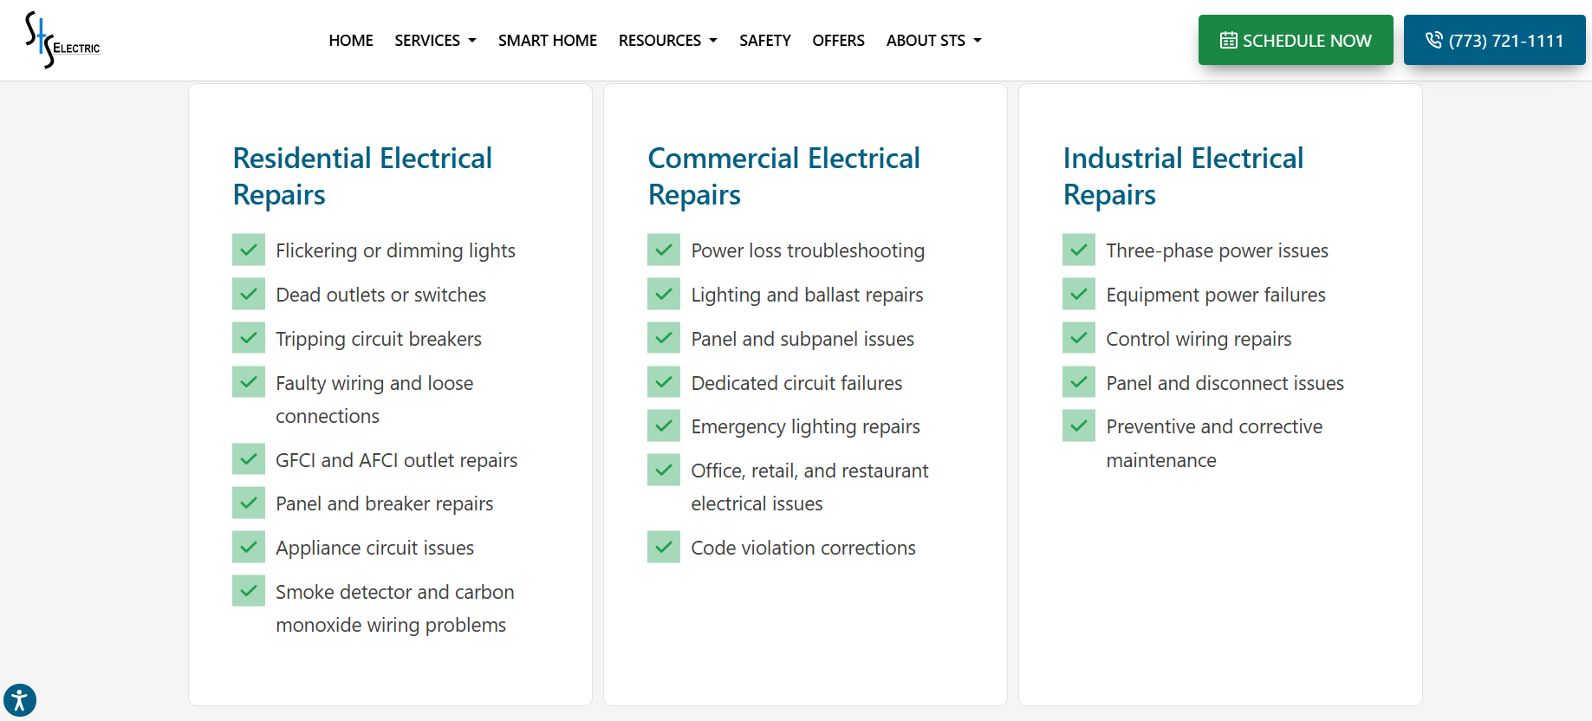The height and width of the screenshot is (721, 1592).
Task: Click checkmark icon beside Faulty wiring and loose connections
Action: tap(249, 381)
